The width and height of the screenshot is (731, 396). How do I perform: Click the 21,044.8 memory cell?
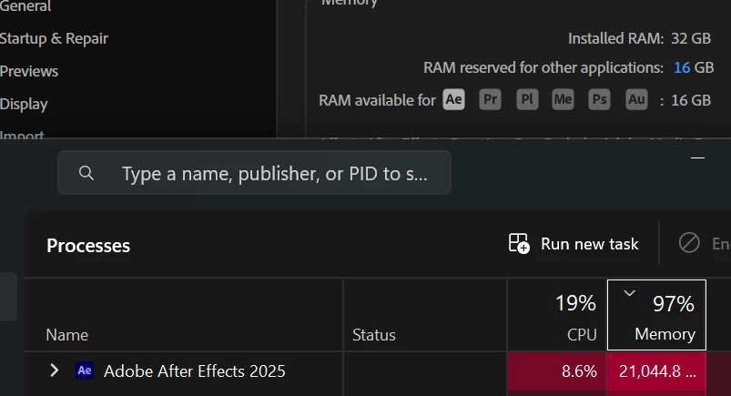[x=656, y=371]
